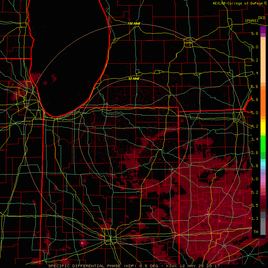
Task: Click the 50 NMI range ring label
Action: click(134, 79)
